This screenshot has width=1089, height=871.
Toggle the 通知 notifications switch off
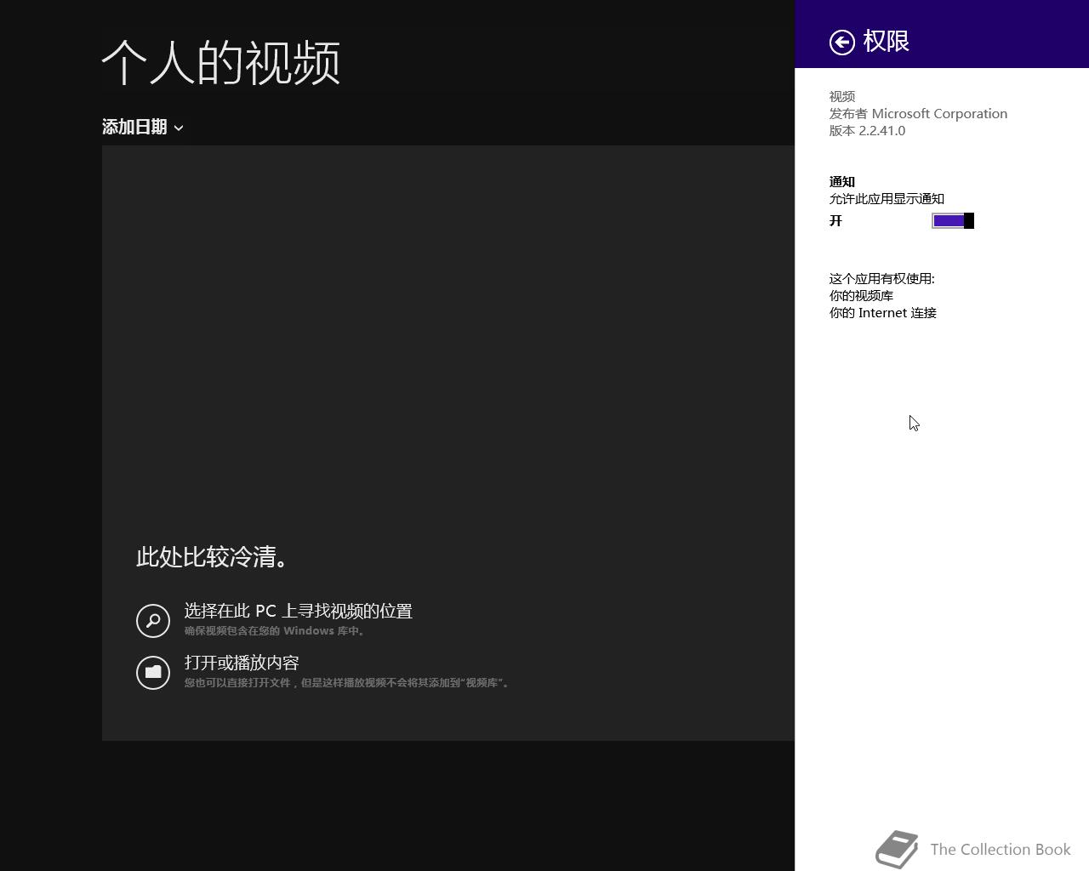(x=953, y=221)
